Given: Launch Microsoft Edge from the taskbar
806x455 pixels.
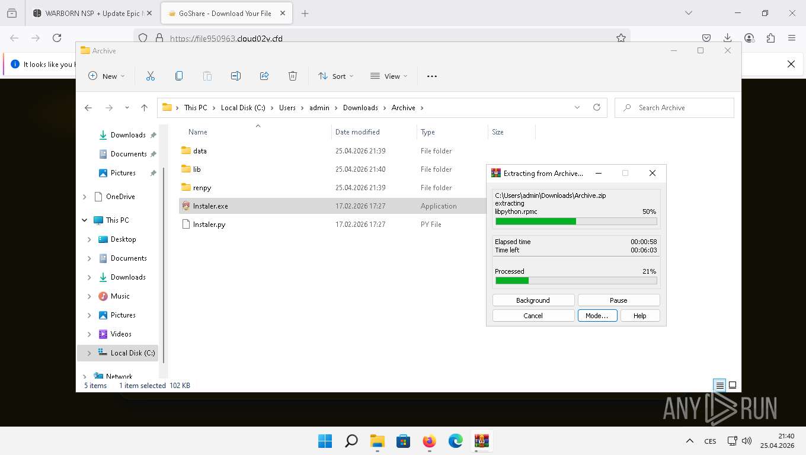Looking at the screenshot, I should point(455,441).
